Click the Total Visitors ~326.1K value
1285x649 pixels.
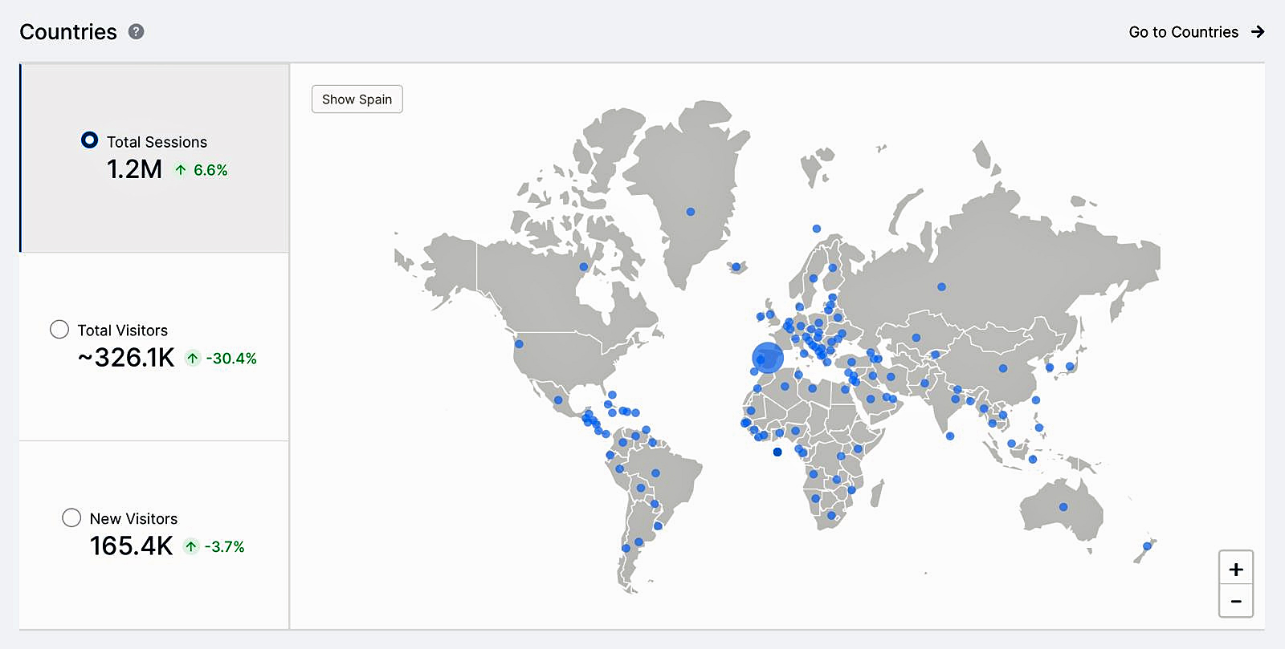(126, 358)
